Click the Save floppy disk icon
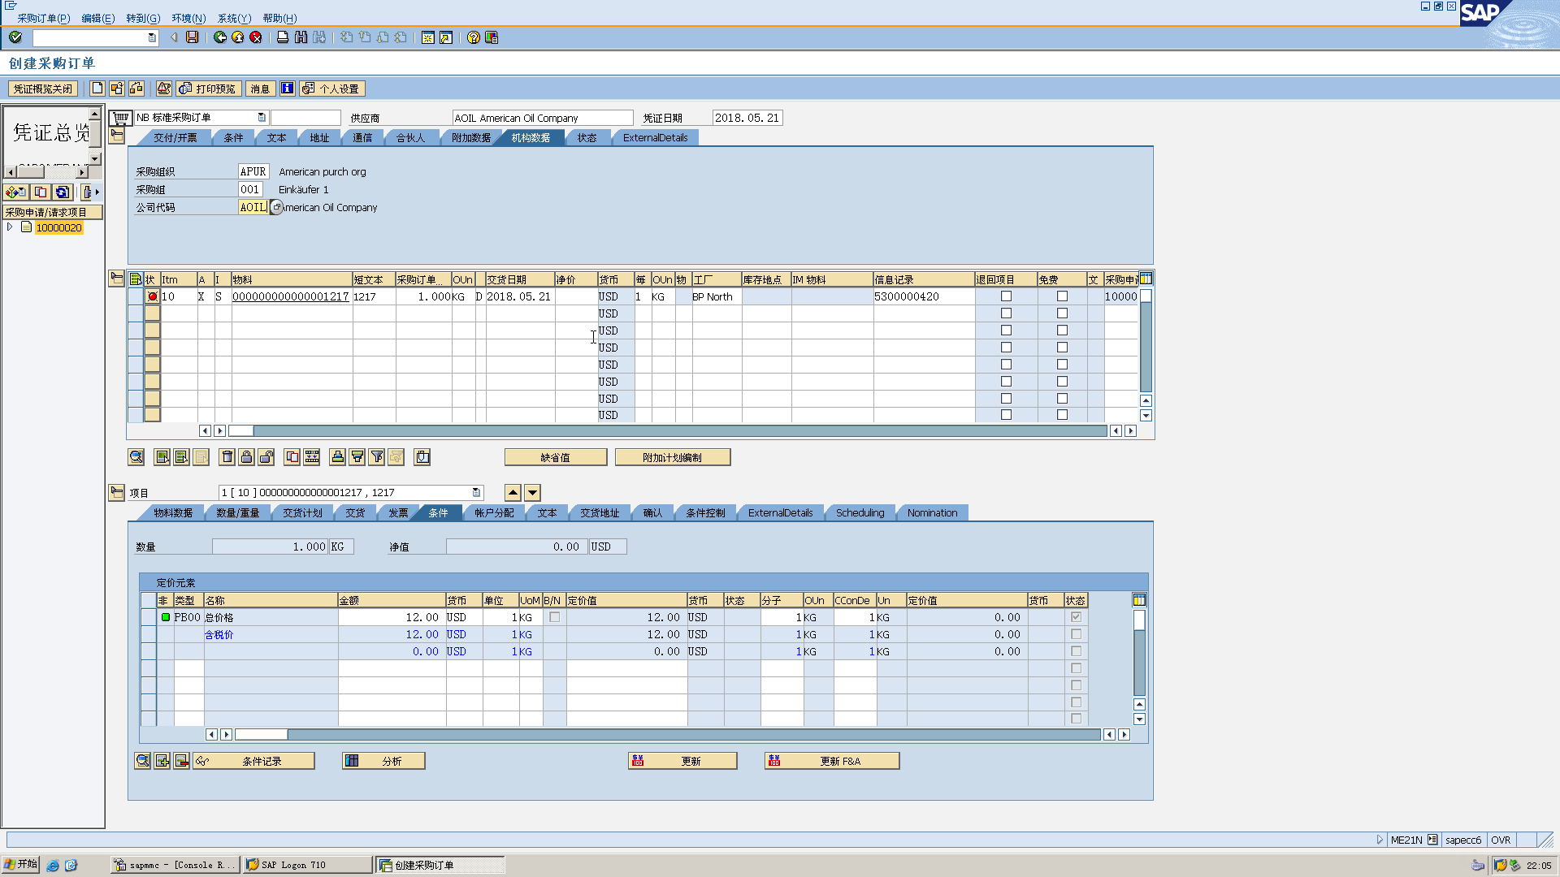This screenshot has width=1560, height=877. tap(193, 37)
